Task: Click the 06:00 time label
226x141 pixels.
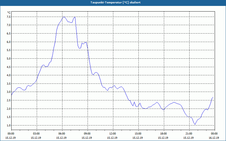Action: point(62,134)
